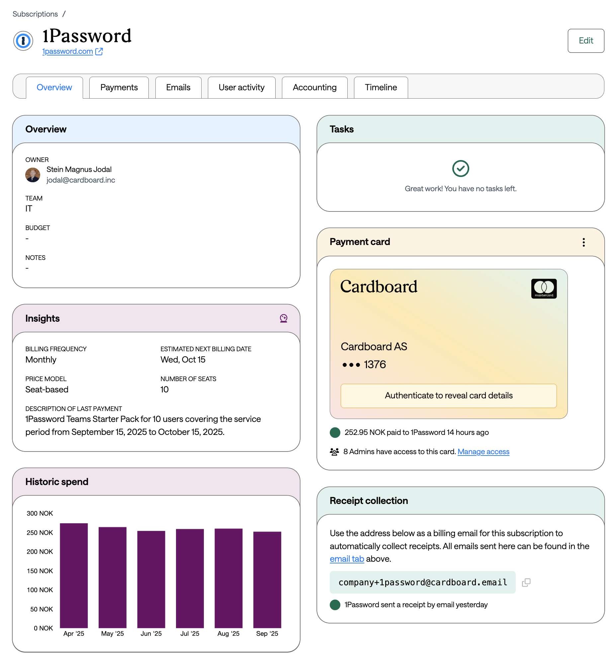
Task: Open the Emails tab
Action: 178,87
